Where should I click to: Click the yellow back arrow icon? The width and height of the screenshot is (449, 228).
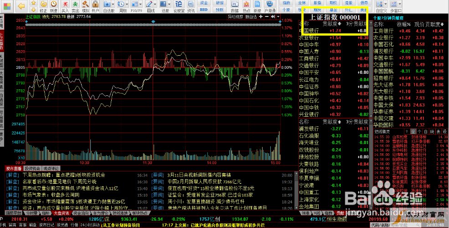21,6
